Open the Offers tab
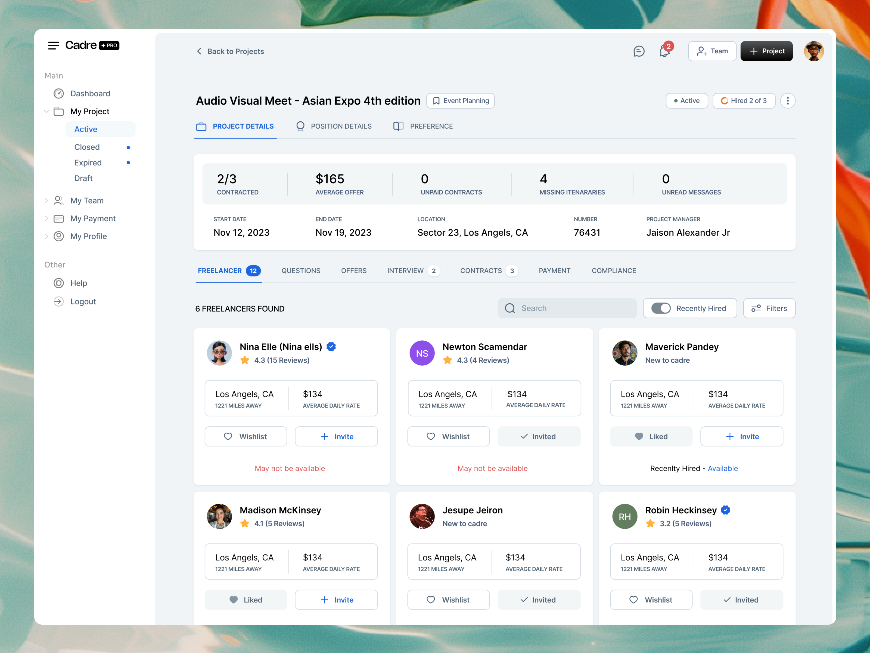 tap(354, 271)
